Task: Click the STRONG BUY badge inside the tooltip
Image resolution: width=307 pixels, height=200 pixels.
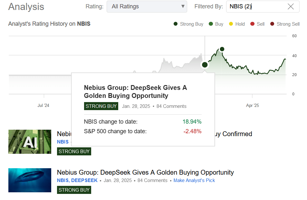Action: (x=101, y=106)
